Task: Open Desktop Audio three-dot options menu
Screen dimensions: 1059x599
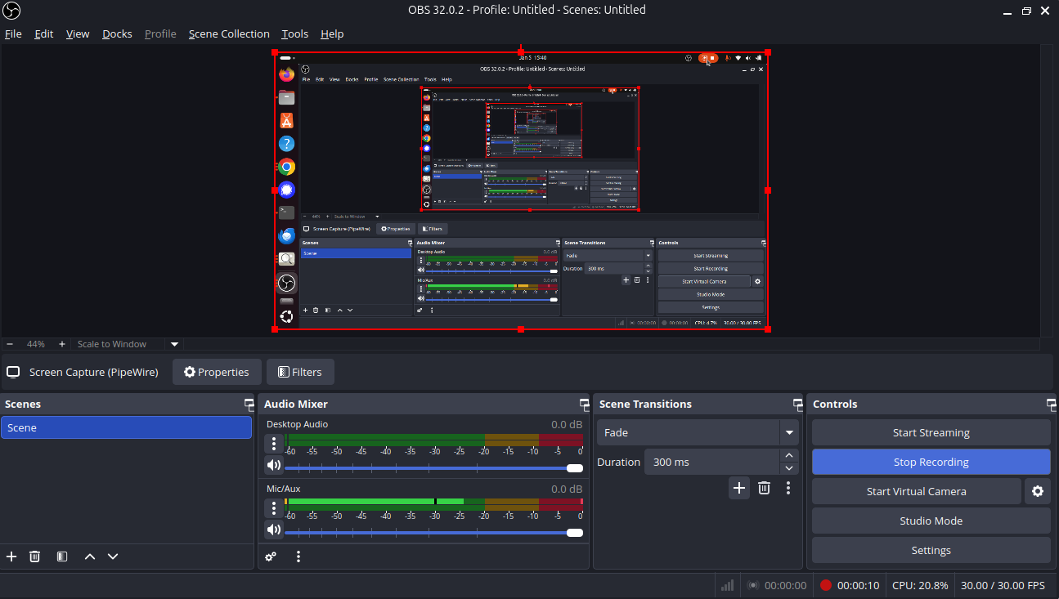Action: pyautogui.click(x=274, y=444)
